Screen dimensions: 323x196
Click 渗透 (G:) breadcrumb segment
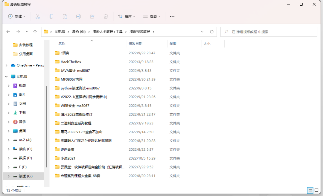click(x=79, y=32)
